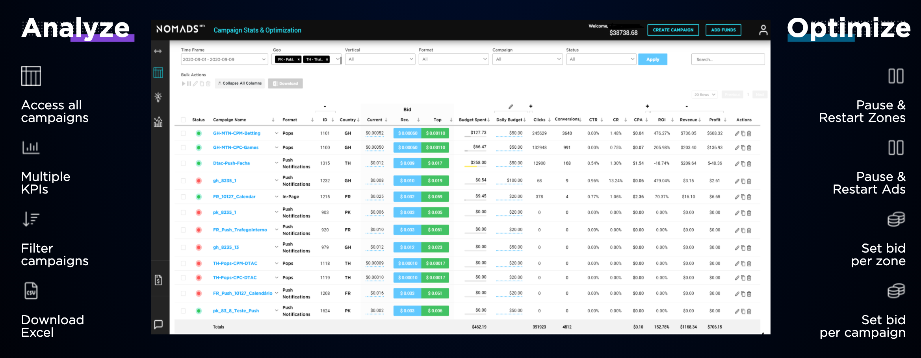The height and width of the screenshot is (358, 921).
Task: Edit the TH-Pops-CPM-DTAC campaign
Action: 737,264
